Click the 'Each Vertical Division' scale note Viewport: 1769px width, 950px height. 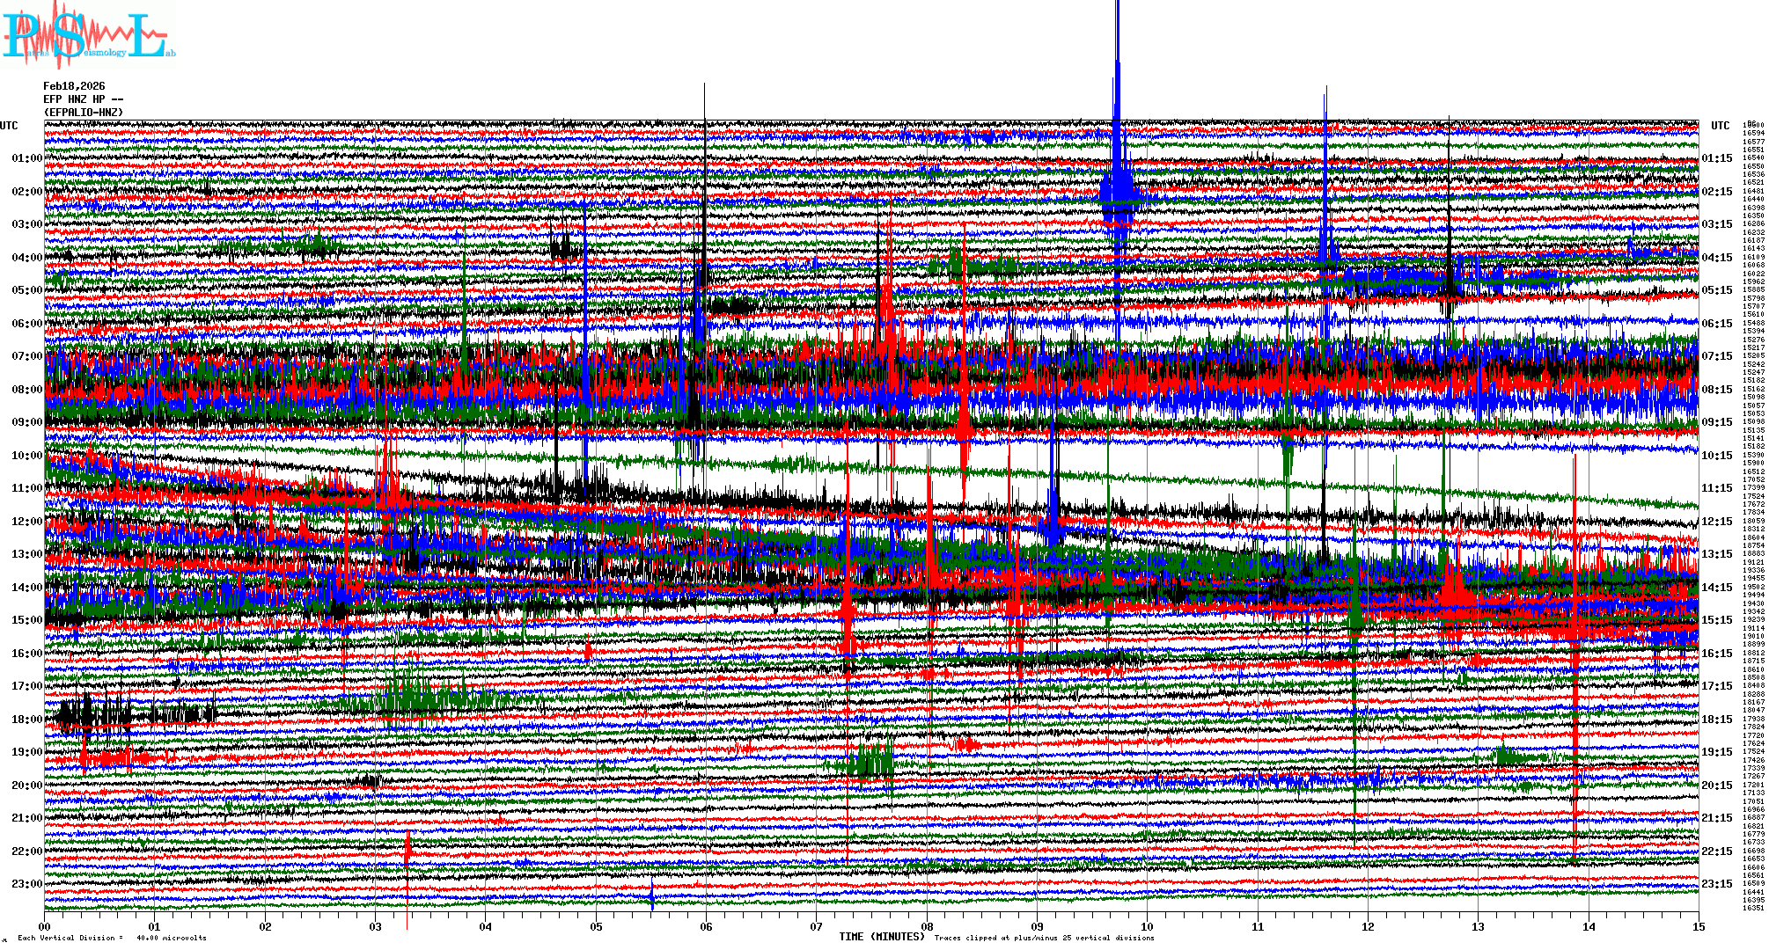(112, 938)
